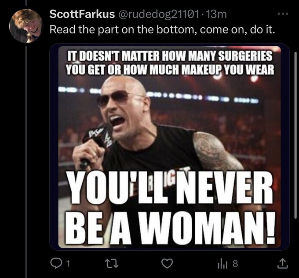The width and height of the screenshot is (299, 278).
Task: Open the three-dot more options menu
Action: (x=283, y=14)
